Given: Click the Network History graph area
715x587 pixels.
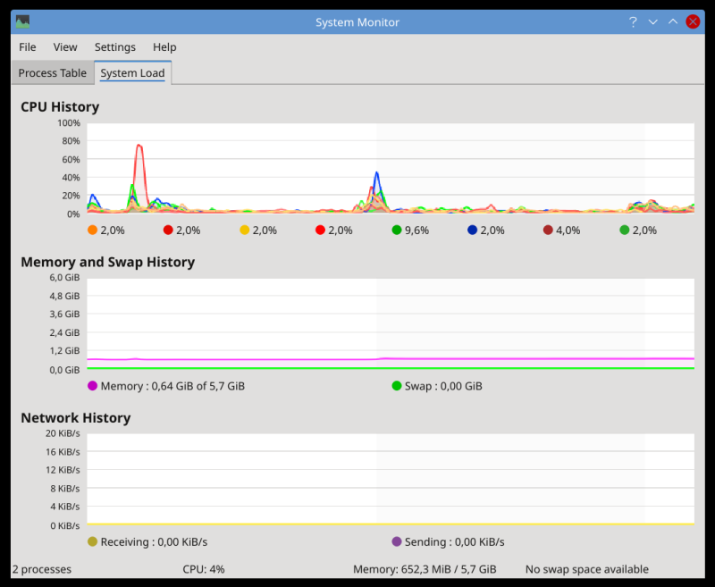Looking at the screenshot, I should pos(390,479).
